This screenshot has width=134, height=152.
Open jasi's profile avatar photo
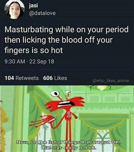14,10
